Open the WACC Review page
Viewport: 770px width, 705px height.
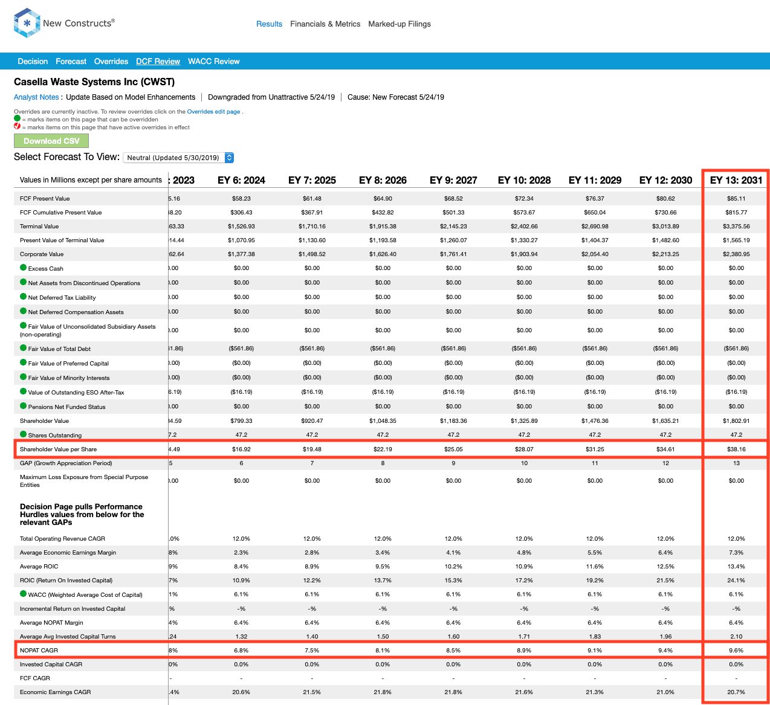point(213,62)
